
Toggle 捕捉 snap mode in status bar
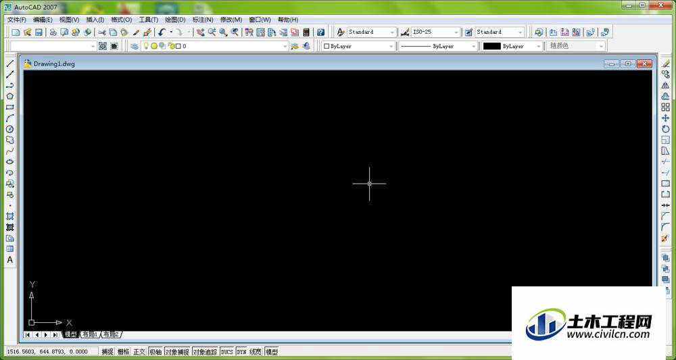coord(107,352)
